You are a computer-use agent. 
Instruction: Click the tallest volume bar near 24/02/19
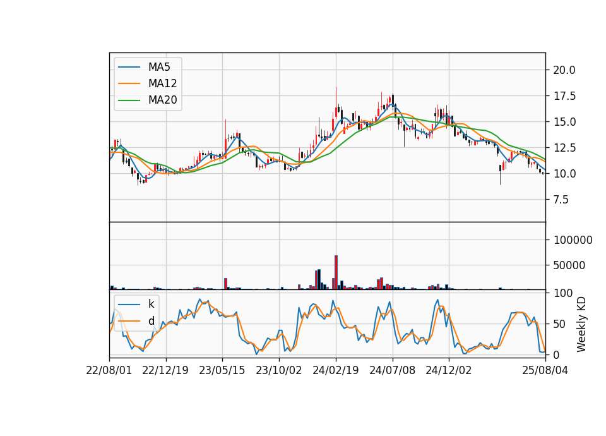(336, 272)
